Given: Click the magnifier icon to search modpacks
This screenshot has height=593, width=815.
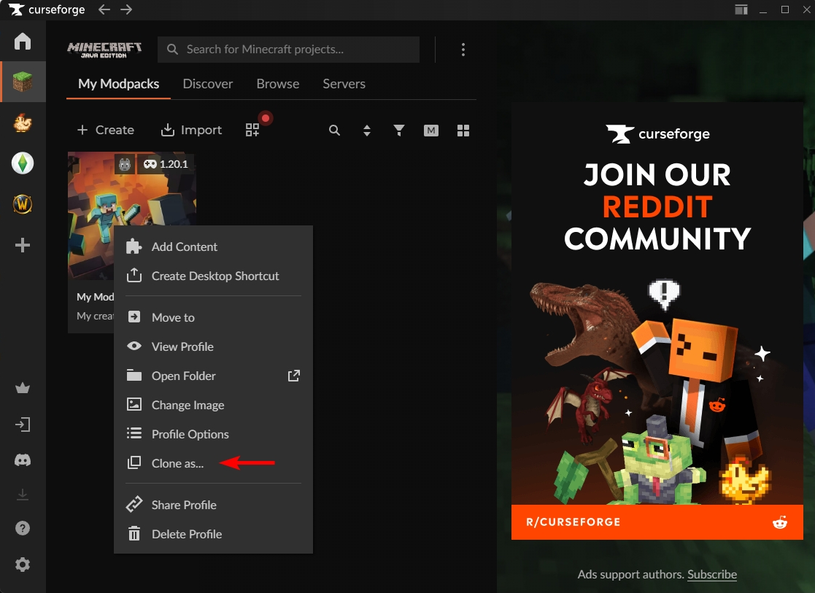Looking at the screenshot, I should [335, 131].
